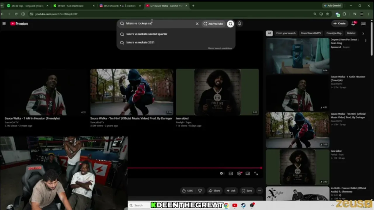The width and height of the screenshot is (374, 210).
Task: Select the 'From your search' chip
Action: point(286,33)
